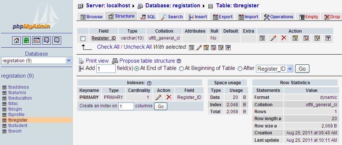This screenshot has height=145, width=342.
Task: Click the tbwork table icon in sidebar
Action: coord(4,131)
